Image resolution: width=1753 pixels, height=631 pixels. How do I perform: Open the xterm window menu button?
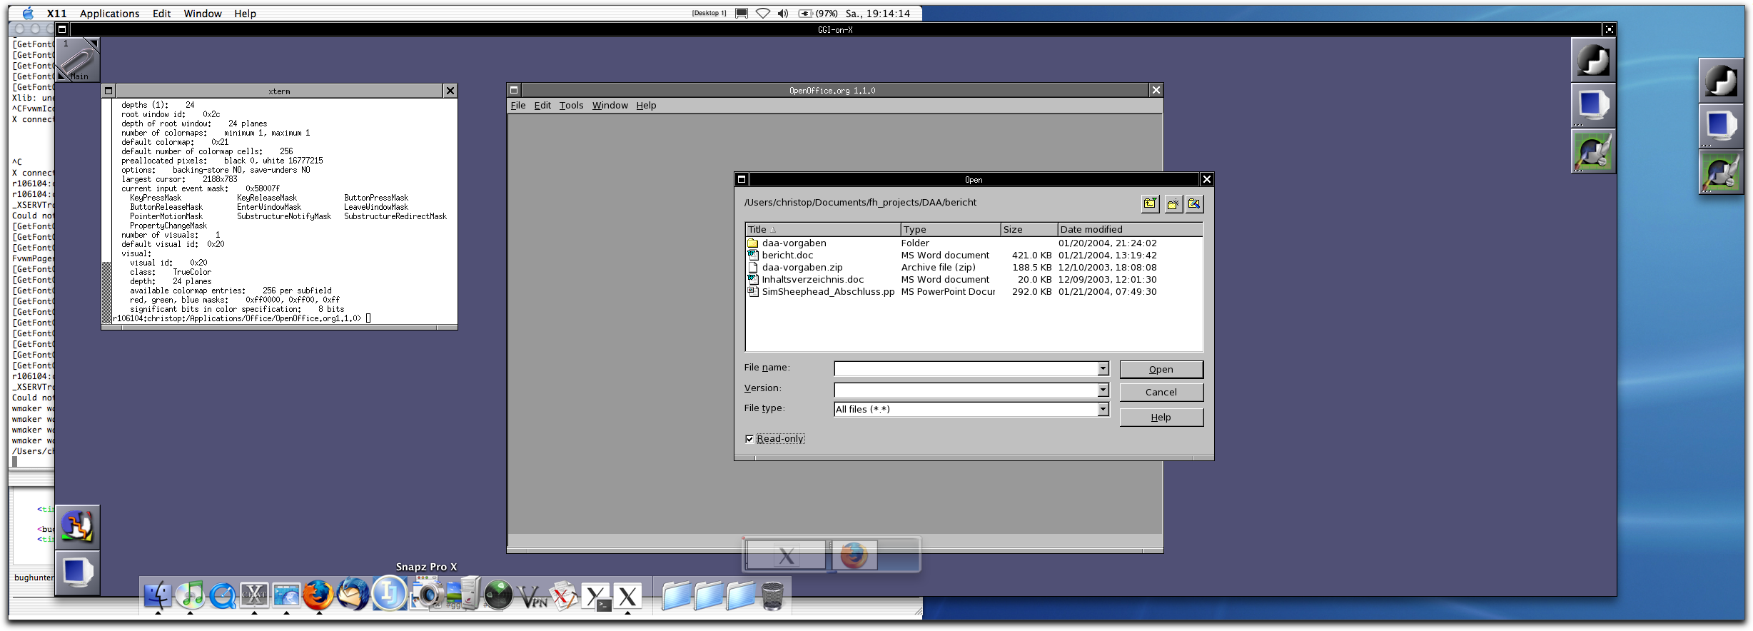pos(108,91)
